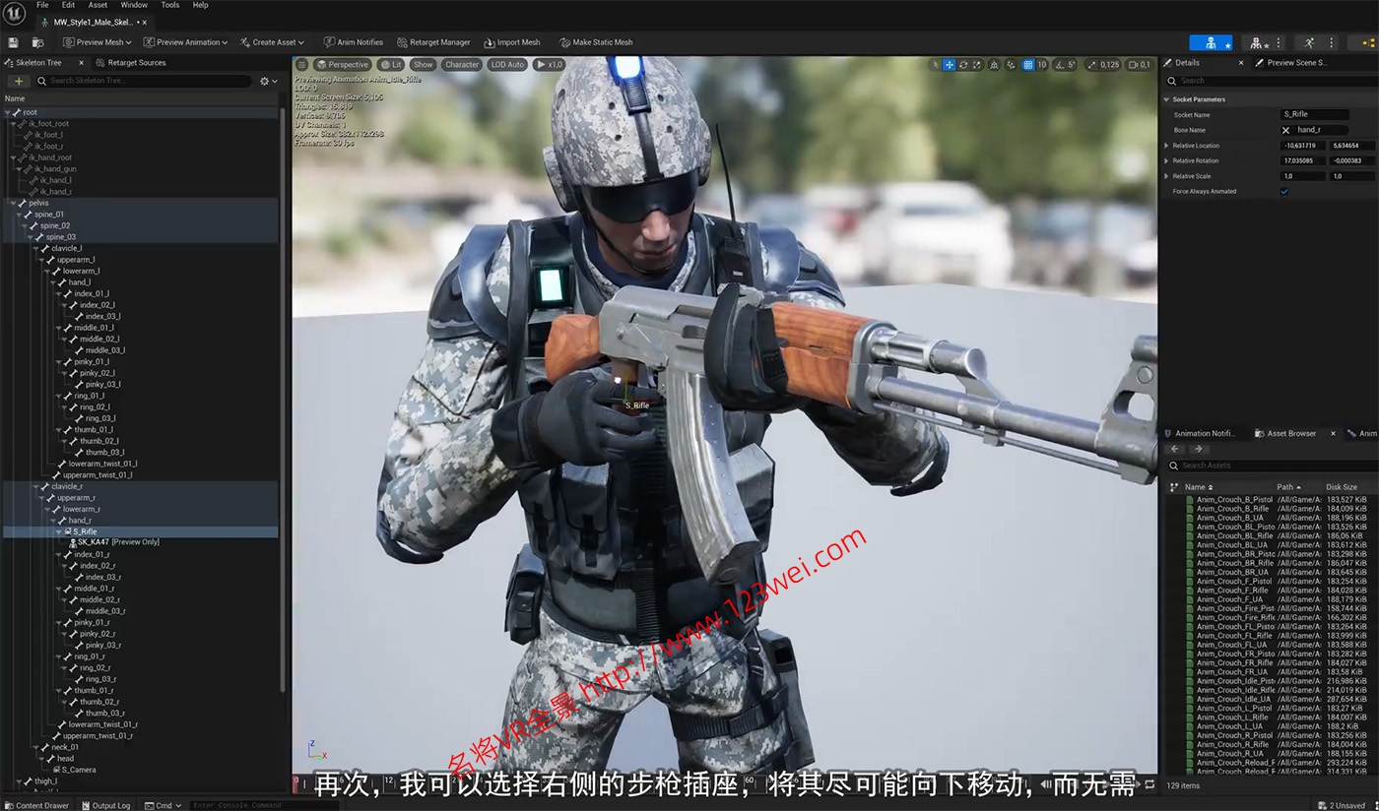
Task: Click the add new bone plus button
Action: (x=19, y=81)
